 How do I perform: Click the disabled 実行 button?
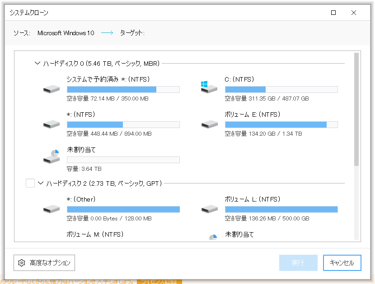pyautogui.click(x=298, y=263)
